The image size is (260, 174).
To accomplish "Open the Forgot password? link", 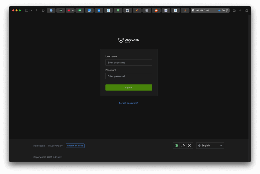I will click(129, 103).
